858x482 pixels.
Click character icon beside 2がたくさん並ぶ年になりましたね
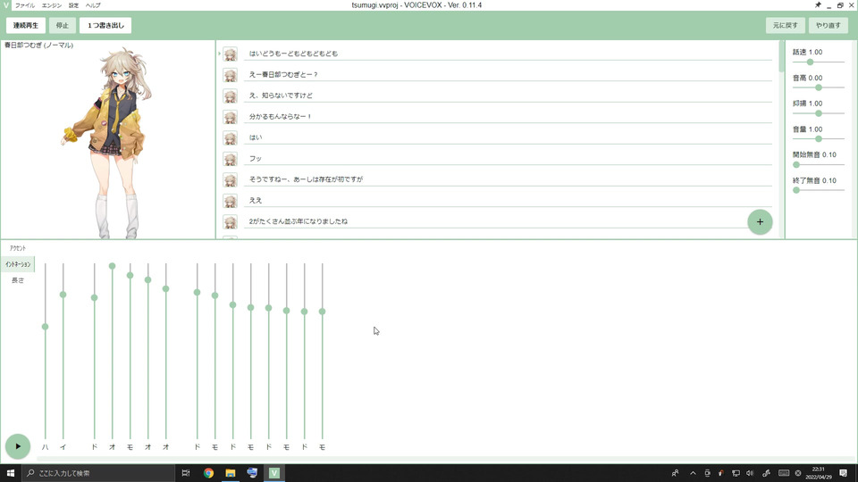click(231, 222)
